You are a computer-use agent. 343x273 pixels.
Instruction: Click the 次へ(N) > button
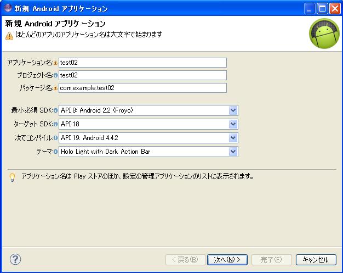coord(227,260)
